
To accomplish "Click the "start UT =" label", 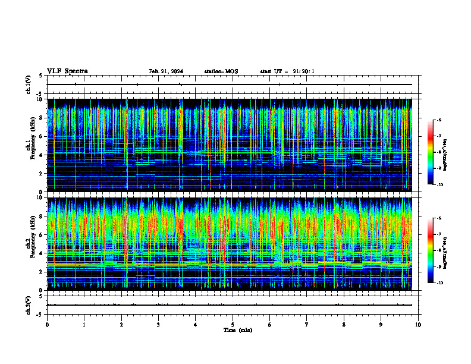I will click(x=274, y=71).
